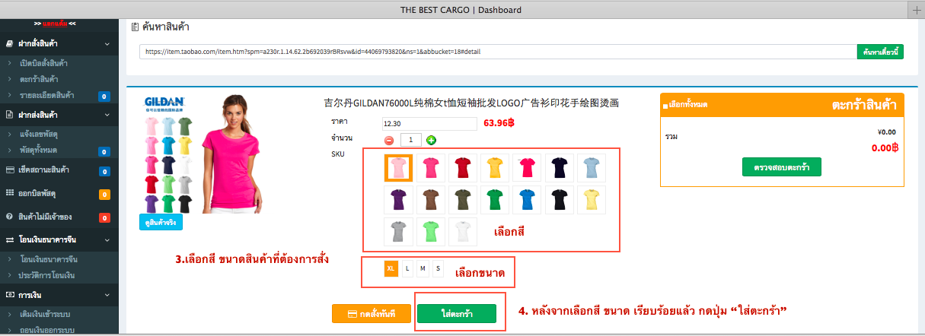925x336 pixels.
Task: Choose the kelly green shirt swatch
Action: 494,200
